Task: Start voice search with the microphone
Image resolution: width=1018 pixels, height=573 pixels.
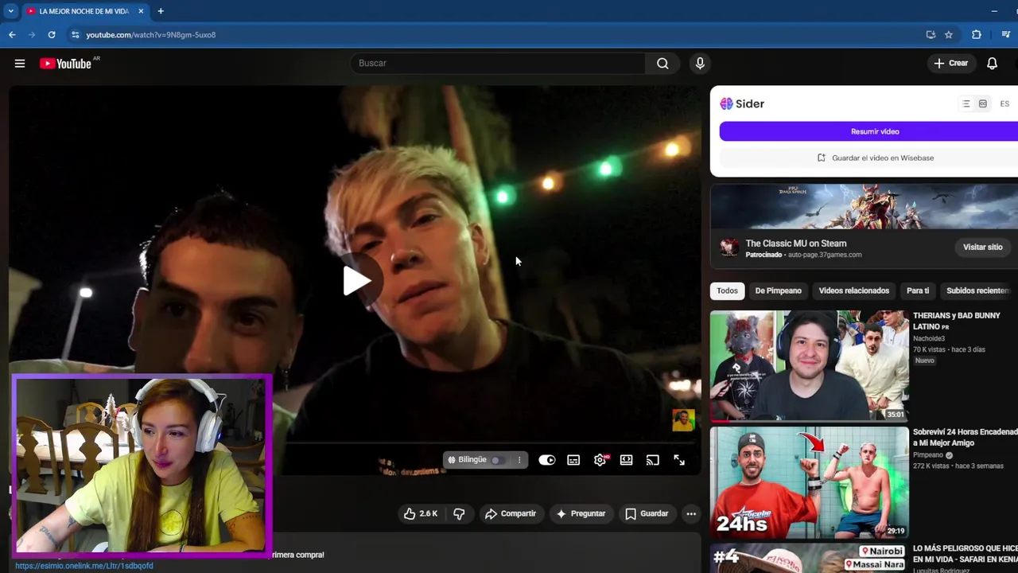Action: 700,64
